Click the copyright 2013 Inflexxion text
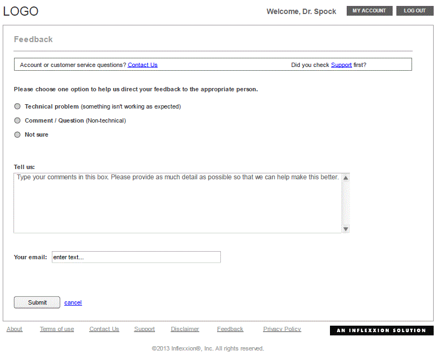445x357 pixels. (x=208, y=348)
